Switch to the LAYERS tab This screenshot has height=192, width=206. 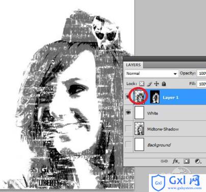[x=134, y=65]
